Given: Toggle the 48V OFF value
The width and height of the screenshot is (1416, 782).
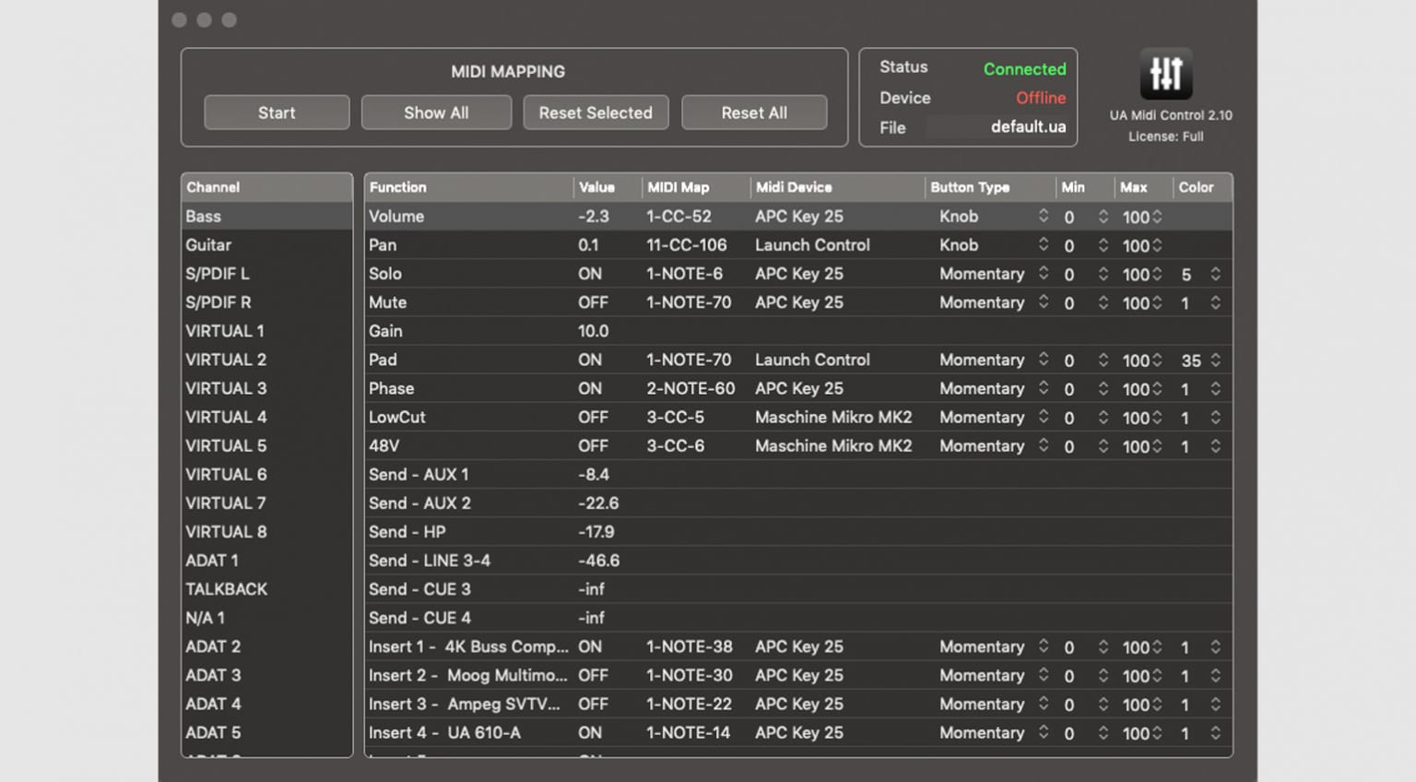Looking at the screenshot, I should tap(593, 445).
